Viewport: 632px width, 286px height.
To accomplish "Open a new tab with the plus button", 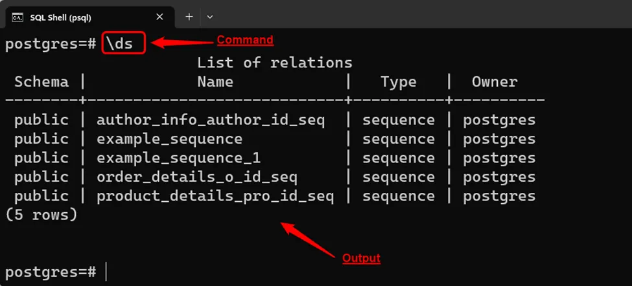I will pyautogui.click(x=189, y=16).
